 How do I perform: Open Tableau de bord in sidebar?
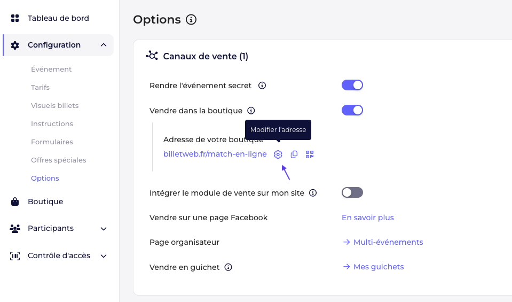(x=58, y=18)
